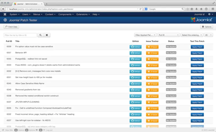
Task: Open J! Issue button for pull 6340
Action: 152,90
